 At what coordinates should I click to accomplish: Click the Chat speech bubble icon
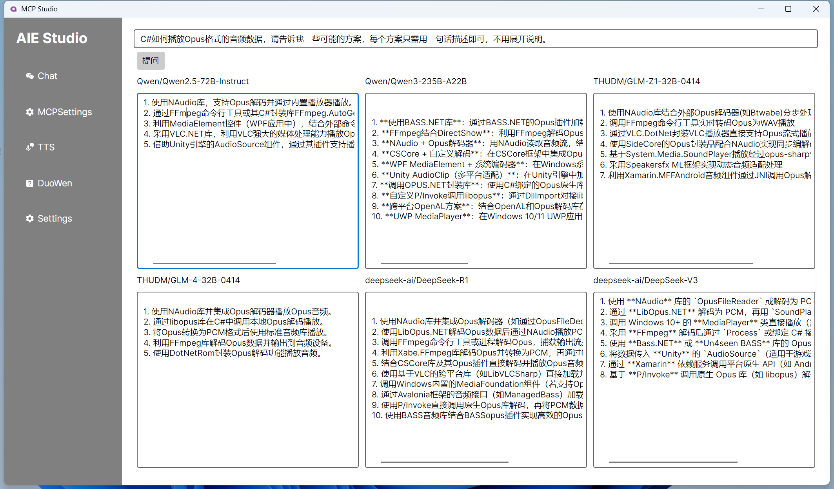click(x=30, y=76)
